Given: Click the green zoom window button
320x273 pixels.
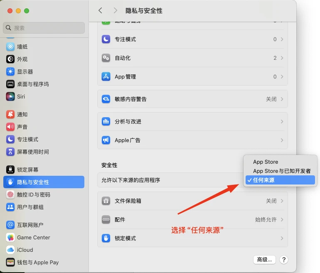Looking at the screenshot, I should pyautogui.click(x=27, y=11).
